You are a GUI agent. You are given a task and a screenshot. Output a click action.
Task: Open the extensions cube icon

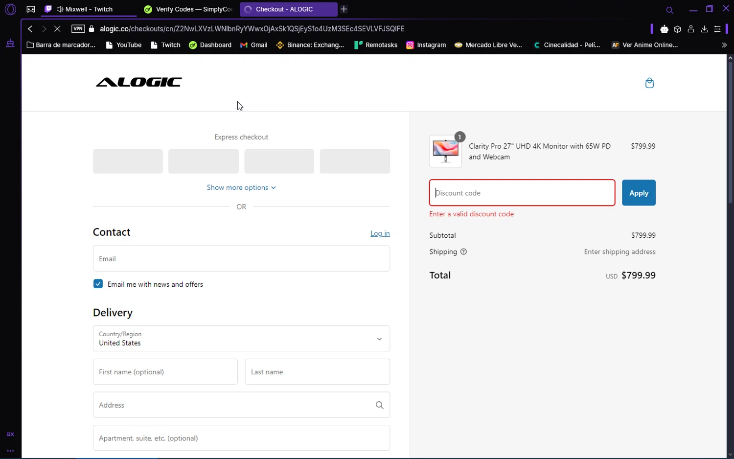click(x=677, y=29)
